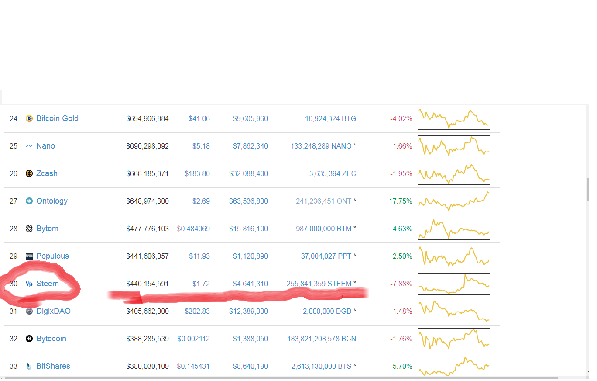Click supply 241,236,451 ONT
Image resolution: width=597 pixels, height=381 pixels.
click(323, 201)
